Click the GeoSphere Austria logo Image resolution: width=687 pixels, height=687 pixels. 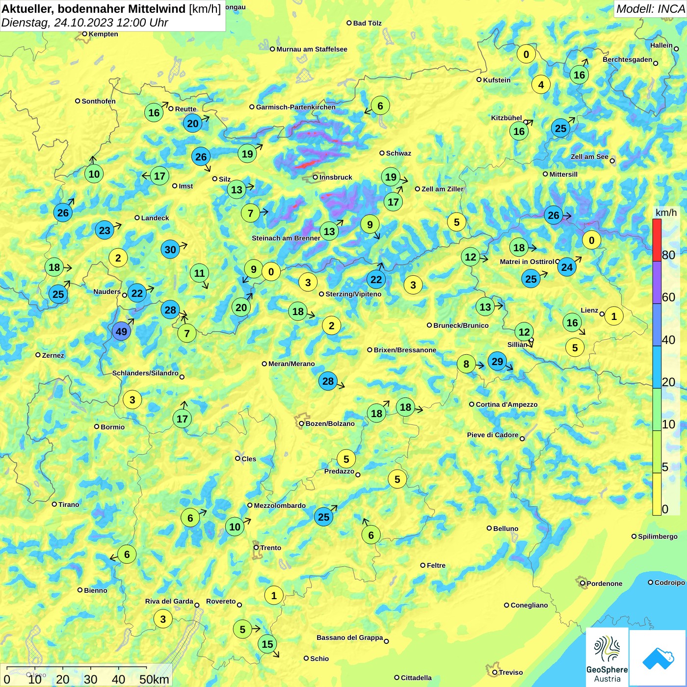point(607,657)
